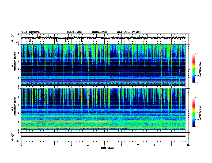
Task: Click the log(PSD) label beside ch.2 colorbar
Action: tap(200, 113)
